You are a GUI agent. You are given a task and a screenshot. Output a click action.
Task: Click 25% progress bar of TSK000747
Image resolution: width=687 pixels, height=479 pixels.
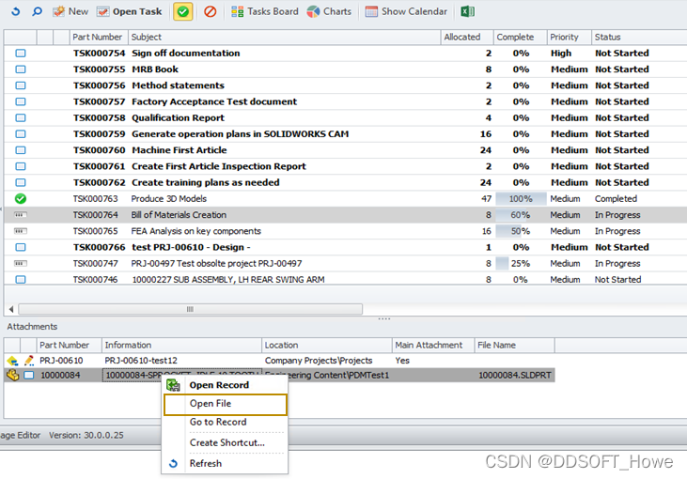[x=521, y=264]
